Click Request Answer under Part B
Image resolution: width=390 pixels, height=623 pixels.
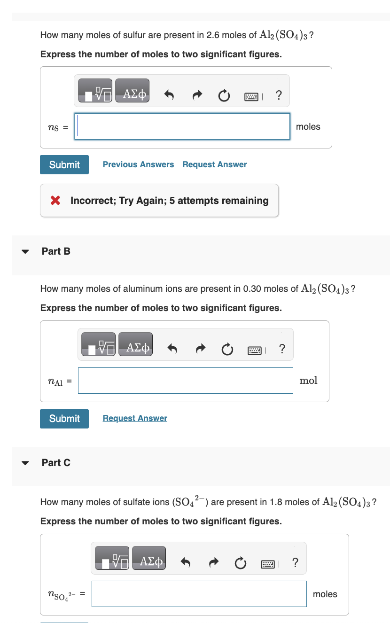134,418
